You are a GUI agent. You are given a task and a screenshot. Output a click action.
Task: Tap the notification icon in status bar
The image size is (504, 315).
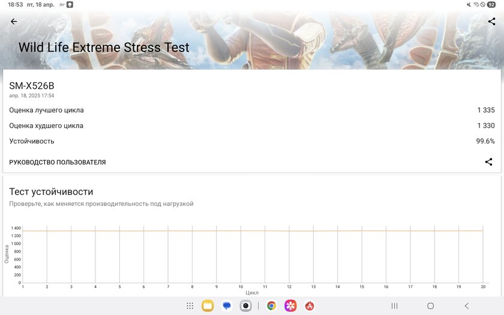(70, 5)
